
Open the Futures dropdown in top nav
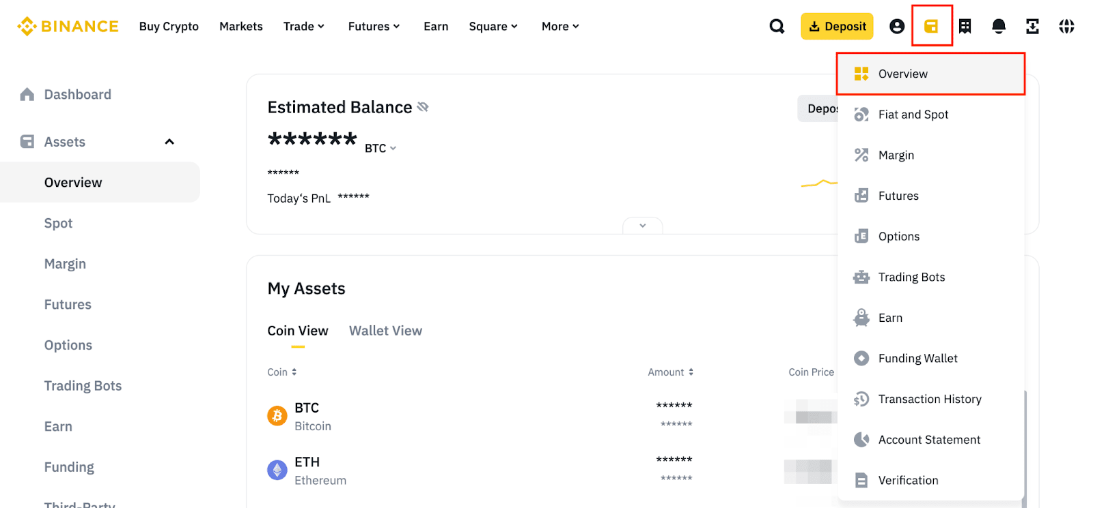(374, 26)
